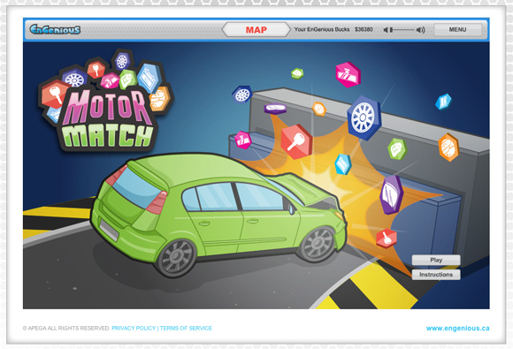Click the cyan hexagon in explosion center
This screenshot has width=513, height=349.
pyautogui.click(x=343, y=164)
